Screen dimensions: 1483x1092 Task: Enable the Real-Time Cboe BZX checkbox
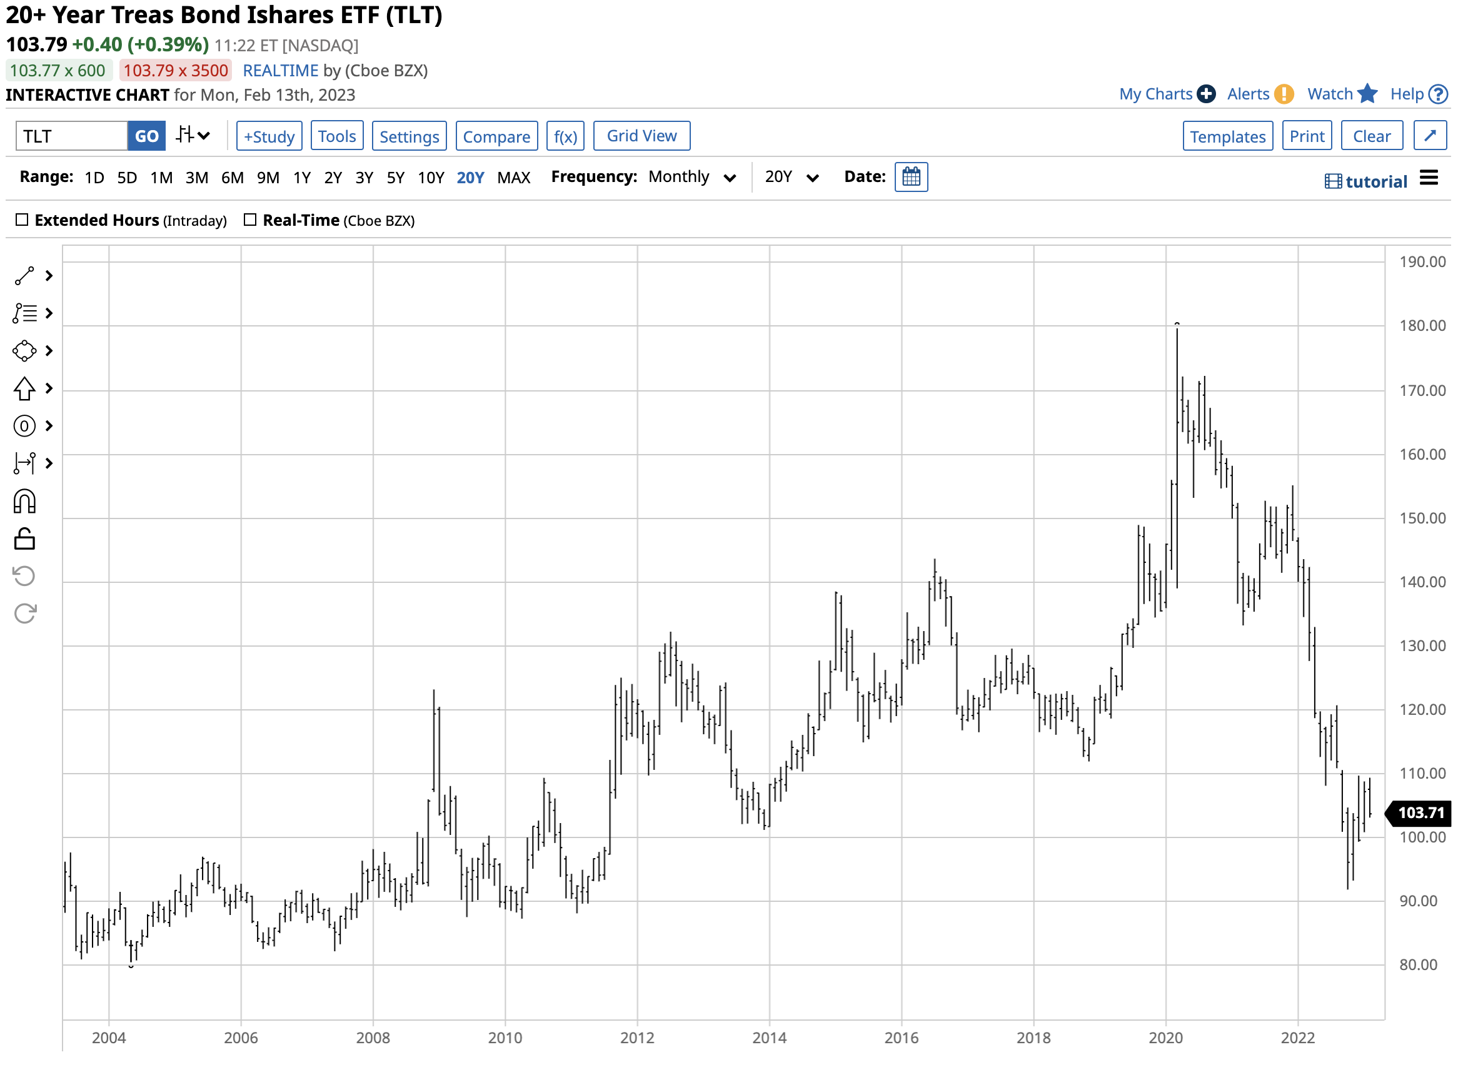pyautogui.click(x=250, y=220)
